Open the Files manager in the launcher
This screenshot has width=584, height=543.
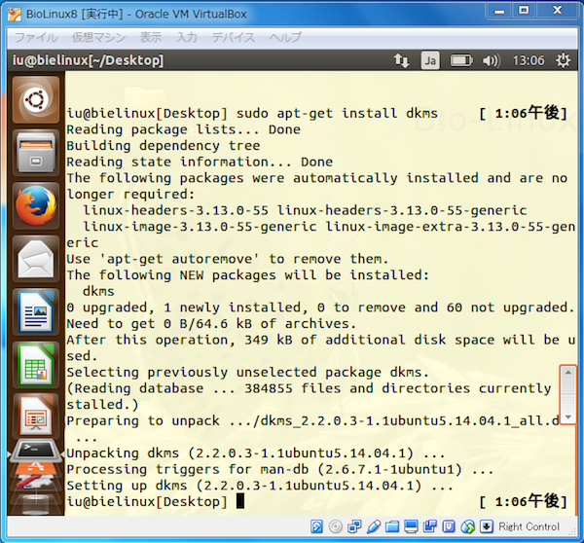pyautogui.click(x=36, y=153)
